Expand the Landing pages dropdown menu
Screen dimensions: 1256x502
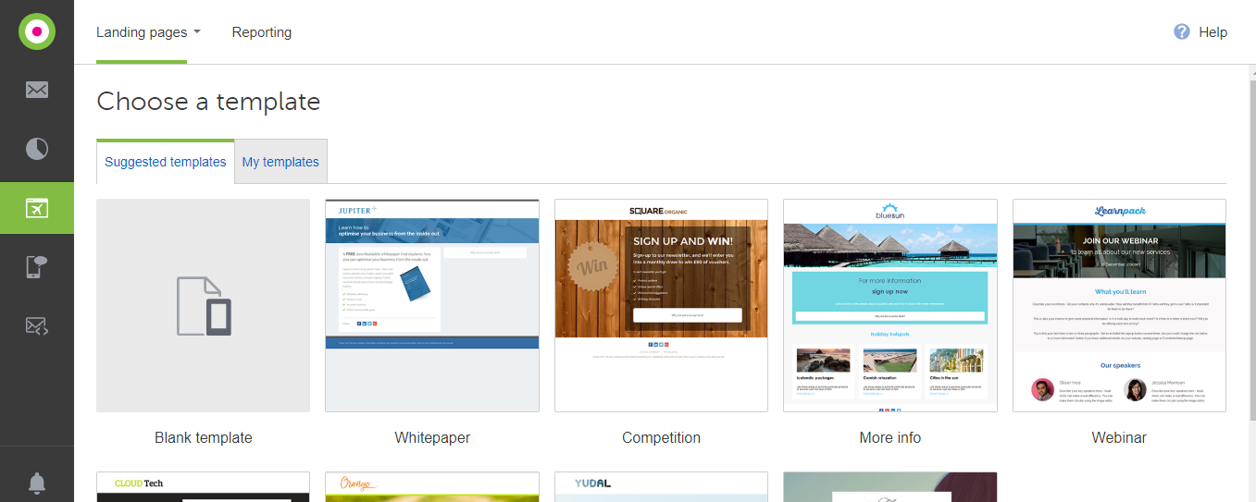[x=148, y=32]
